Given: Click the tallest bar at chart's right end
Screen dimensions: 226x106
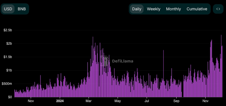Looking at the screenshot, I should (x=221, y=66).
